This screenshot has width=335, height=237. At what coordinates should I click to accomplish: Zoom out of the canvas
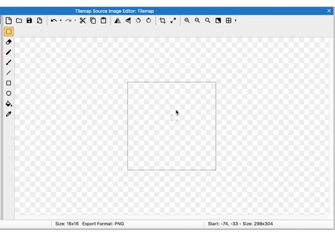(198, 21)
